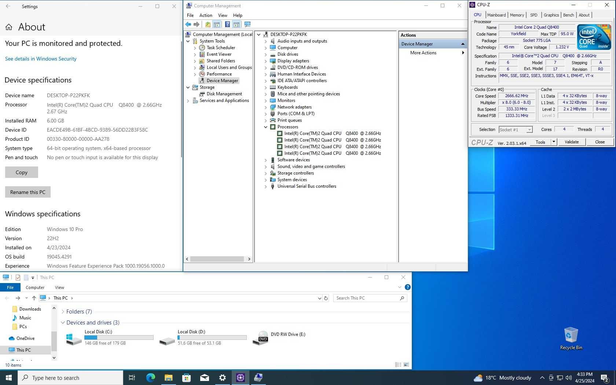The height and width of the screenshot is (385, 616).
Task: Expand Services and Applications node
Action: [x=188, y=101]
